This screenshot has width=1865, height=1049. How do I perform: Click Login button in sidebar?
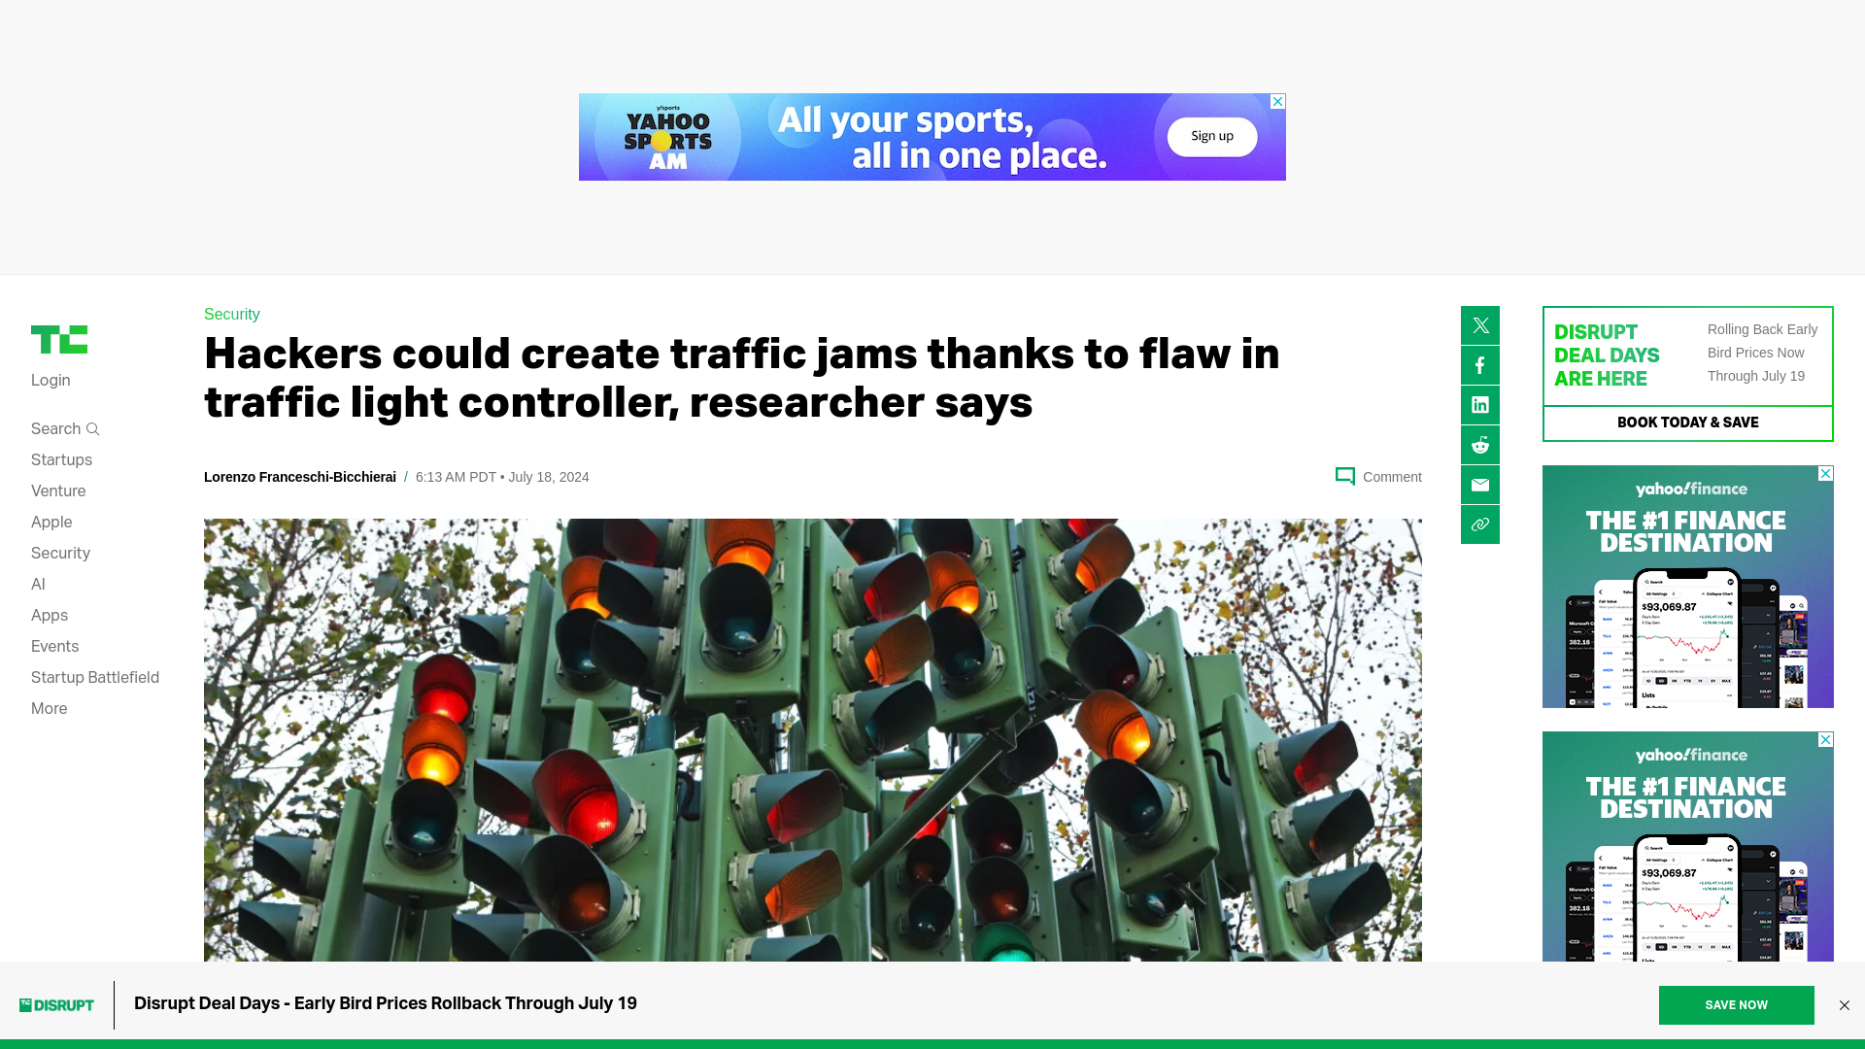pyautogui.click(x=50, y=381)
